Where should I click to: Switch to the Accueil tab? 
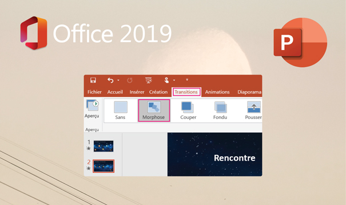[x=115, y=92]
